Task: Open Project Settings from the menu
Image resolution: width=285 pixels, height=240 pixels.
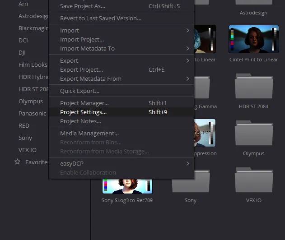Action: click(121, 112)
